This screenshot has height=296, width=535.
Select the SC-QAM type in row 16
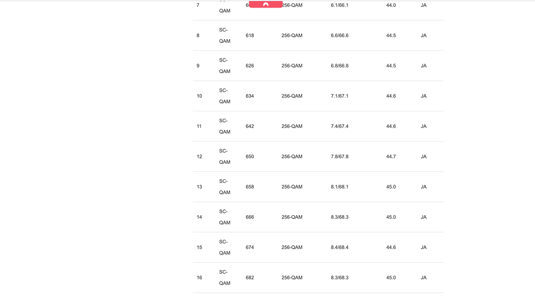pos(224,278)
